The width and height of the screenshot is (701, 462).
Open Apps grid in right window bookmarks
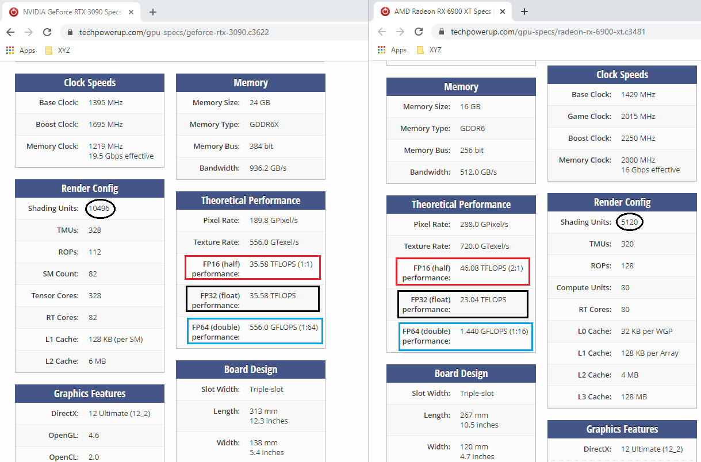(x=393, y=50)
